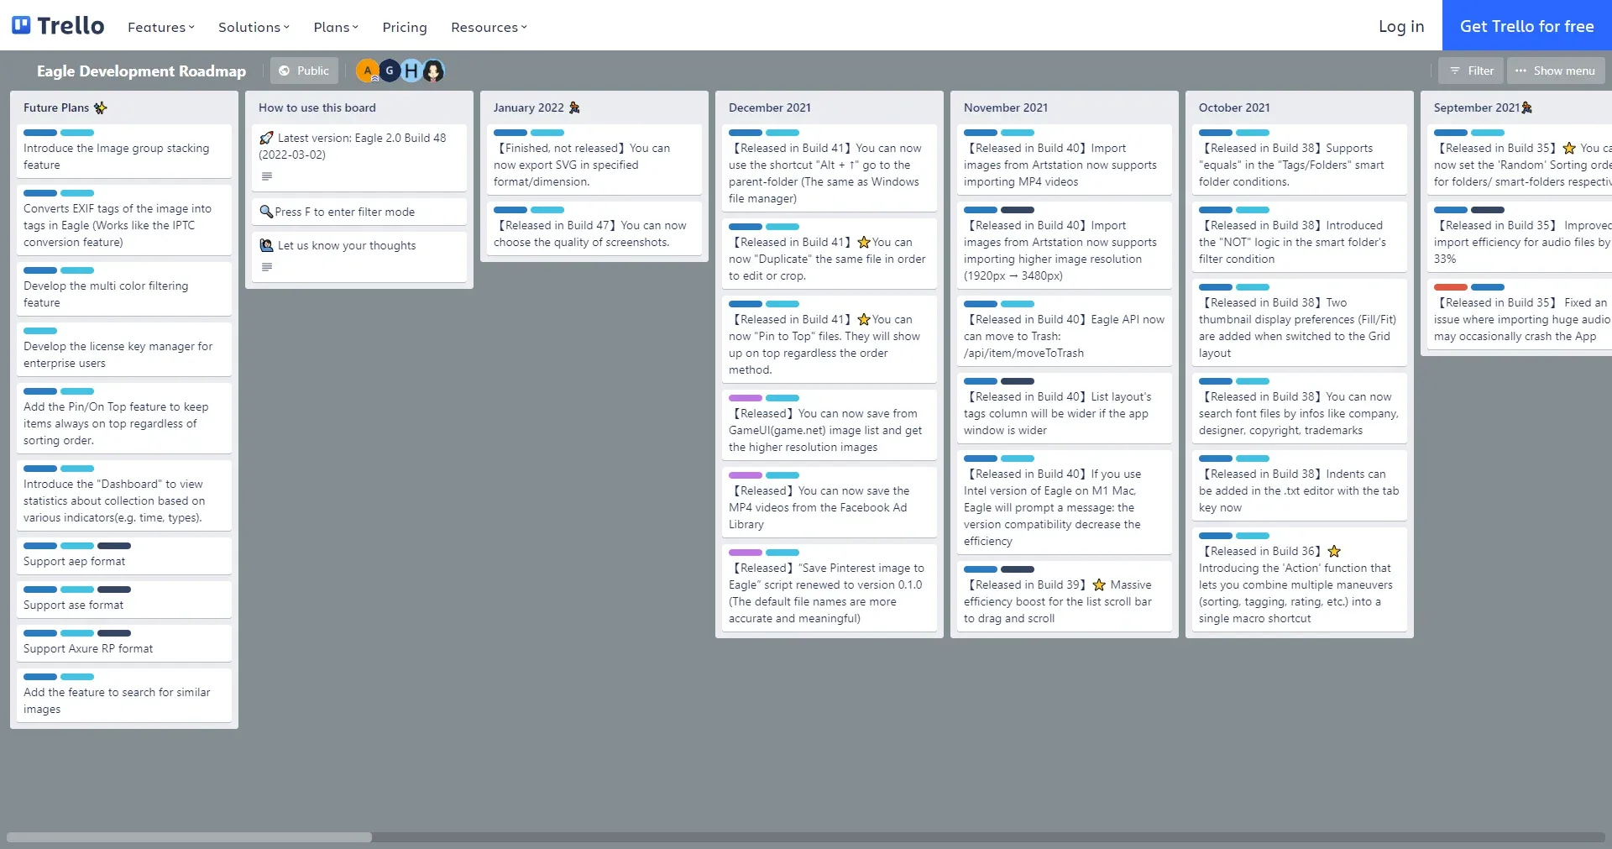Go to the Pricing page
This screenshot has height=849, width=1612.
click(405, 27)
